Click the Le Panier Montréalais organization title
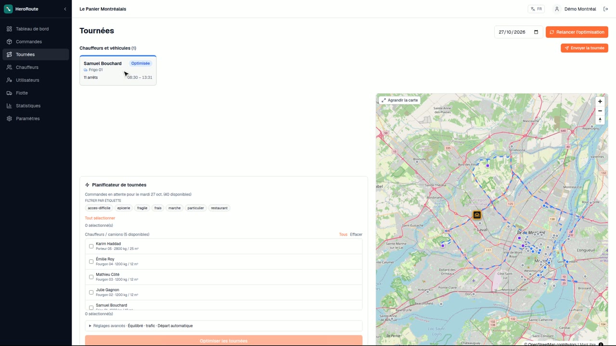Screen dimensions: 616x346 click(103, 9)
